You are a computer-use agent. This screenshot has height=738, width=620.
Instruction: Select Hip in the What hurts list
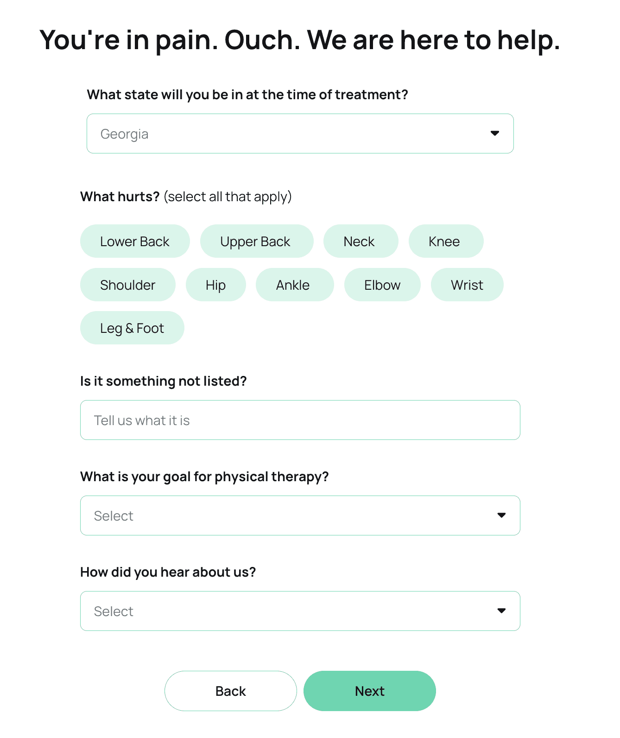pyautogui.click(x=215, y=285)
